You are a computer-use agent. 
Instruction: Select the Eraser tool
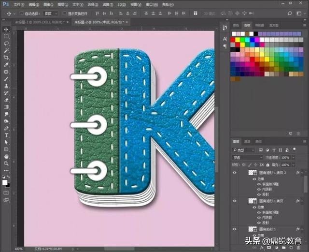(x=6, y=100)
